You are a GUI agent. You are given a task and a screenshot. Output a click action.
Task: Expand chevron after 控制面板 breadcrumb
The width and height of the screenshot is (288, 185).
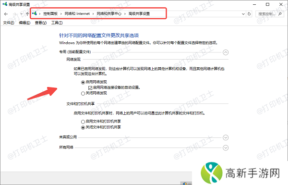[x=61, y=14]
